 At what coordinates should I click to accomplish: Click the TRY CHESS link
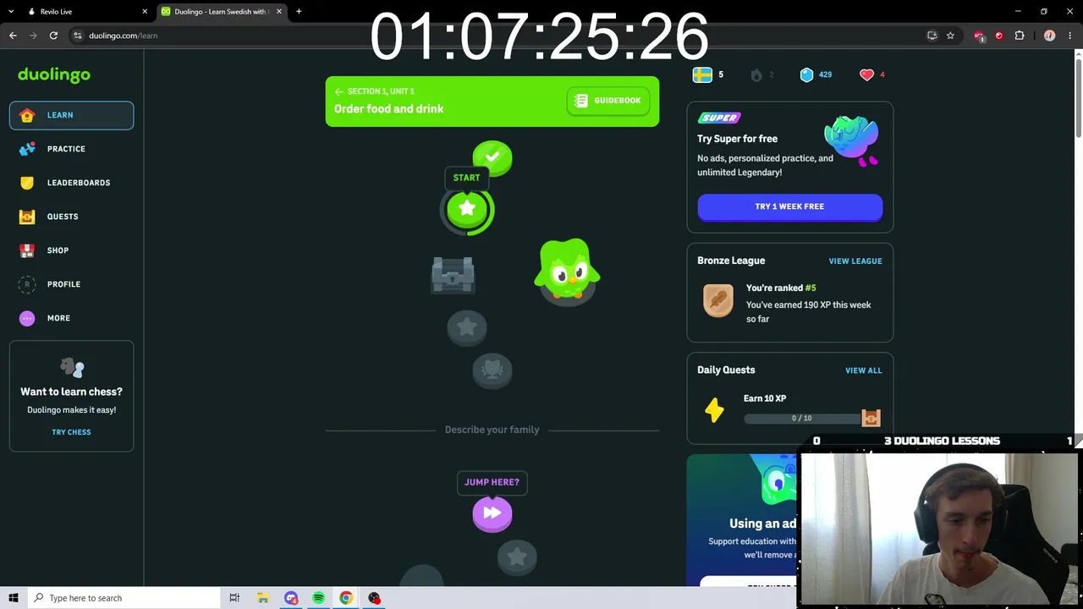(71, 432)
